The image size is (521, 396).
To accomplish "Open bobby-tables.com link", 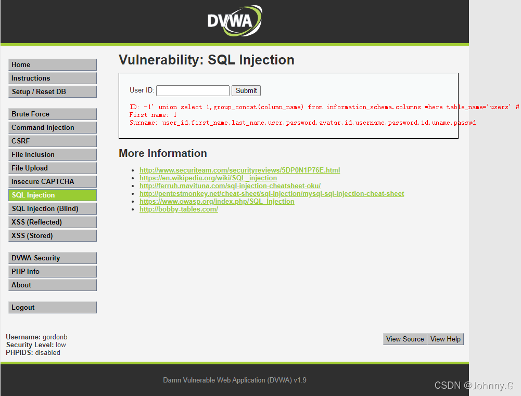I will coord(179,209).
